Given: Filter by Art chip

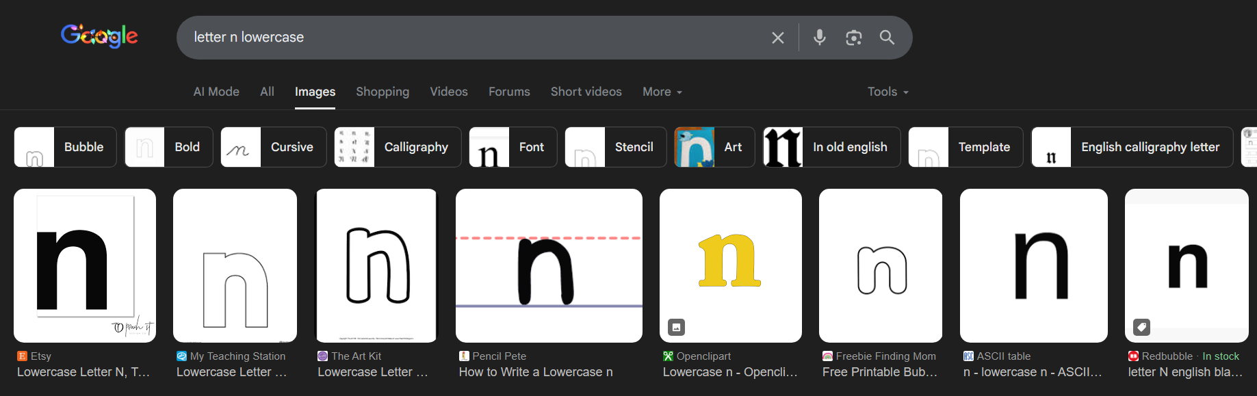Looking at the screenshot, I should pyautogui.click(x=714, y=147).
